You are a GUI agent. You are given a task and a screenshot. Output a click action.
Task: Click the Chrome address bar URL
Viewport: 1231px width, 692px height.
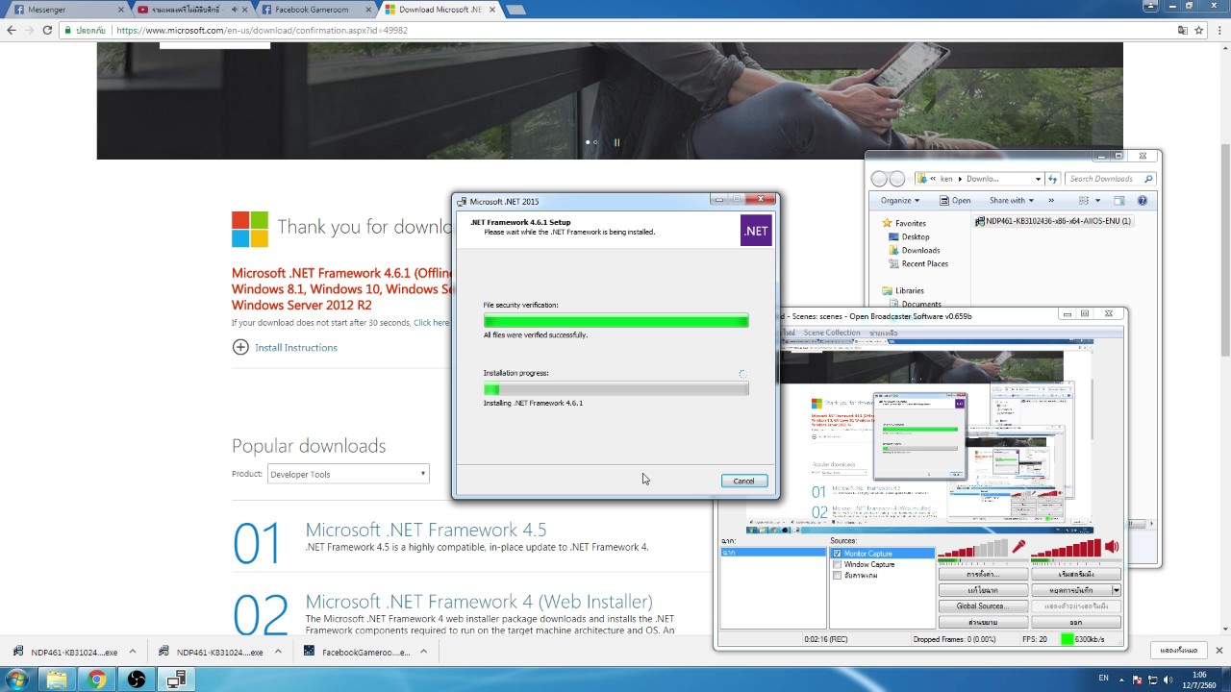tap(262, 30)
